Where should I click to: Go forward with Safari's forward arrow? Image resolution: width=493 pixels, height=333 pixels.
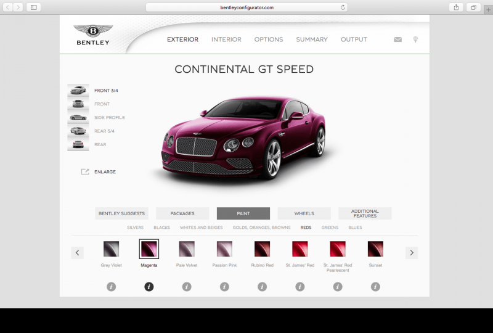click(x=18, y=7)
